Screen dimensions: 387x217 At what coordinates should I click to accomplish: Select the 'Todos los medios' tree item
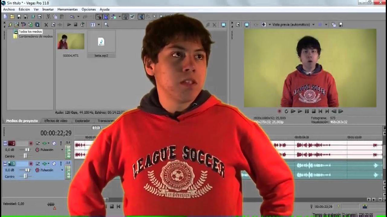click(30, 31)
